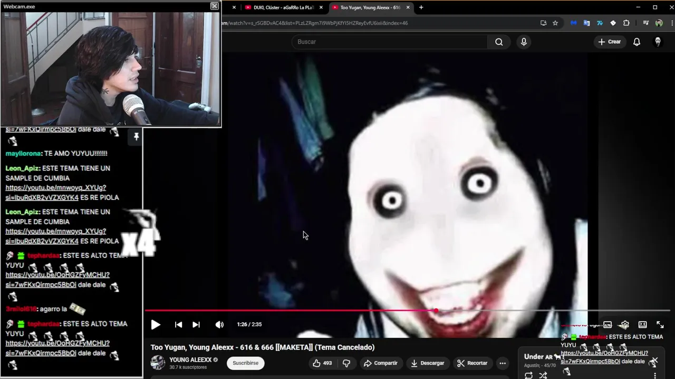Open a new browser tab
The image size is (675, 379).
(x=421, y=7)
